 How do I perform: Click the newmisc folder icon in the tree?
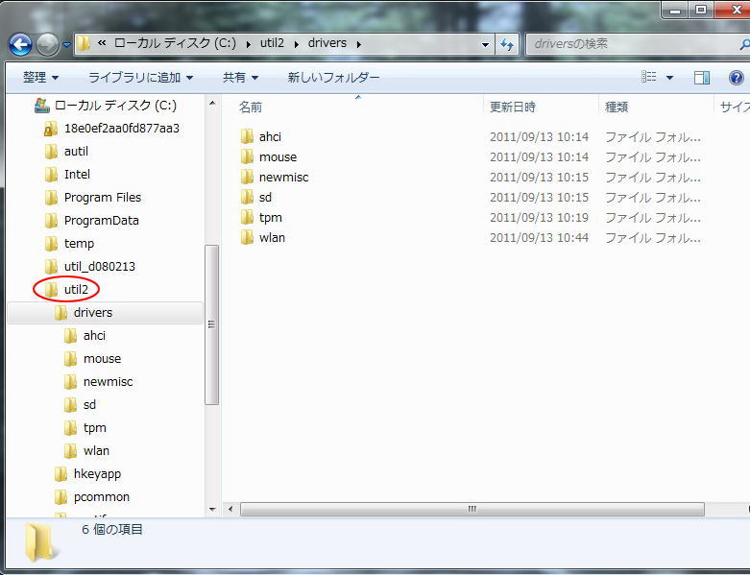point(70,381)
